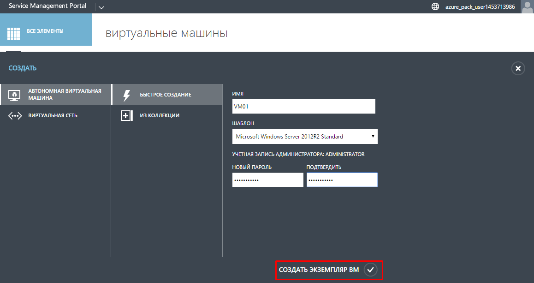This screenshot has height=283, width=534.
Task: Click the standalone virtual machine monitor icon
Action: point(14,95)
